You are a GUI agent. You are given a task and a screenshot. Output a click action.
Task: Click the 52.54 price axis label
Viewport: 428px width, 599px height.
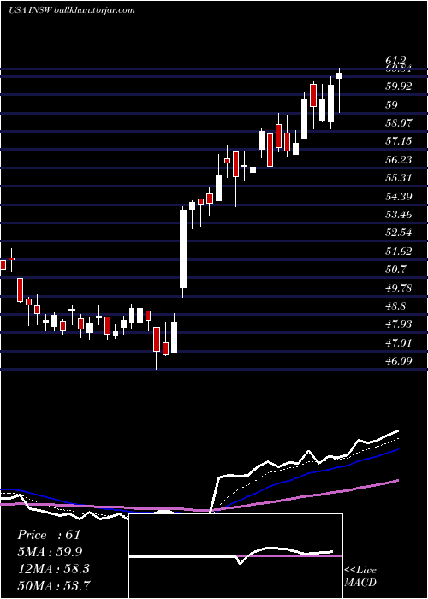point(399,233)
